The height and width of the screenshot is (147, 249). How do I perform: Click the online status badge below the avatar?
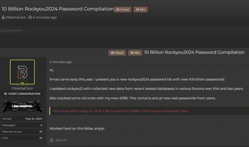pos(22,84)
